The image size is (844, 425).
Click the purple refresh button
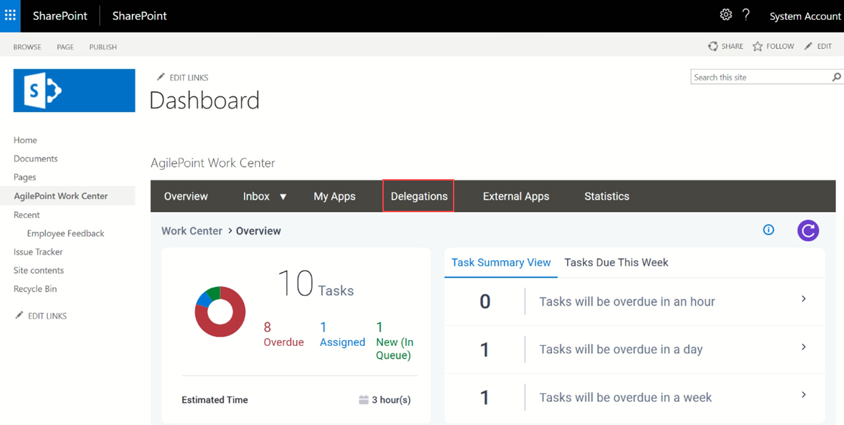pos(808,231)
